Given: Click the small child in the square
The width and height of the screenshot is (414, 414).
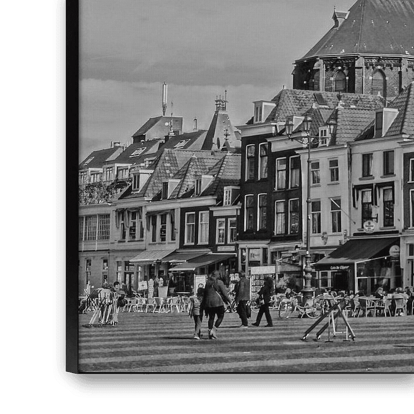Looking at the screenshot, I should point(196,318).
